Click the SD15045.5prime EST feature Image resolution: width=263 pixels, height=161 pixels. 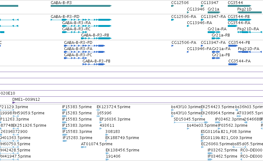click(191, 122)
